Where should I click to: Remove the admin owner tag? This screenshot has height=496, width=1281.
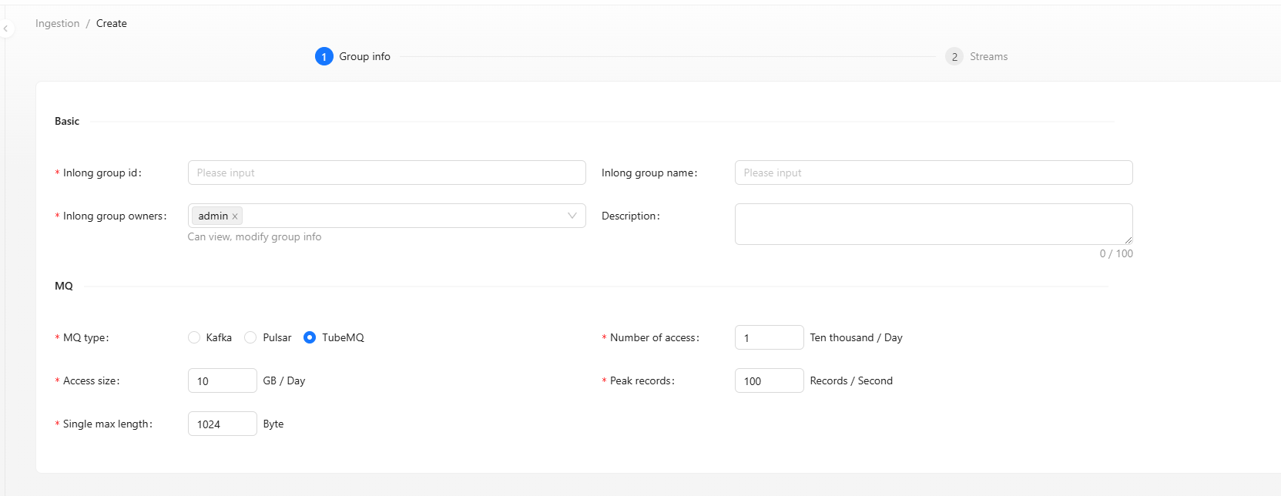click(x=235, y=216)
